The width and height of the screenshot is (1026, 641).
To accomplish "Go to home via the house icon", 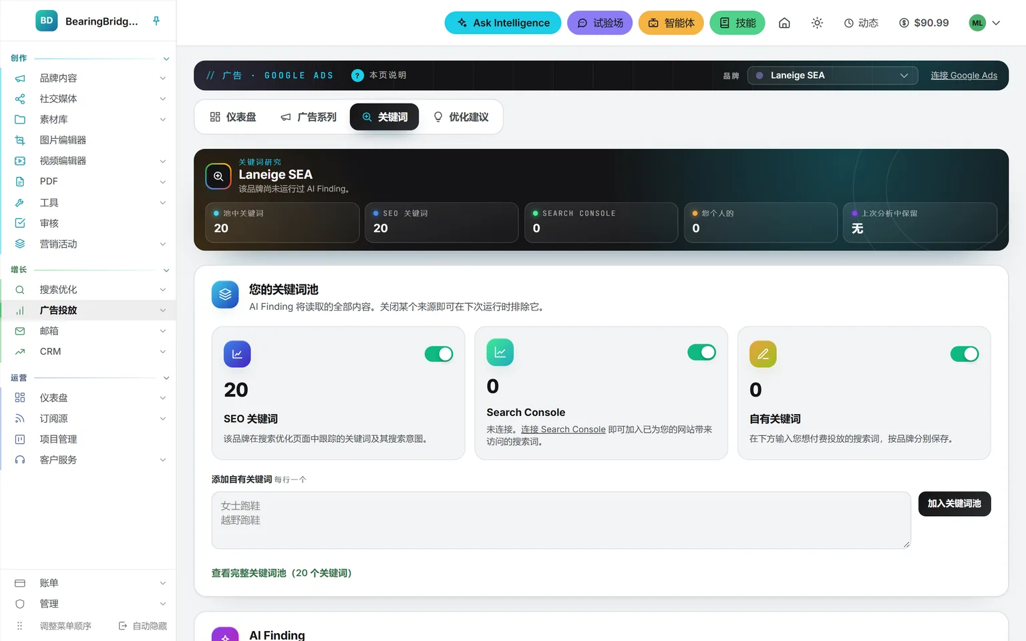I will tap(784, 23).
